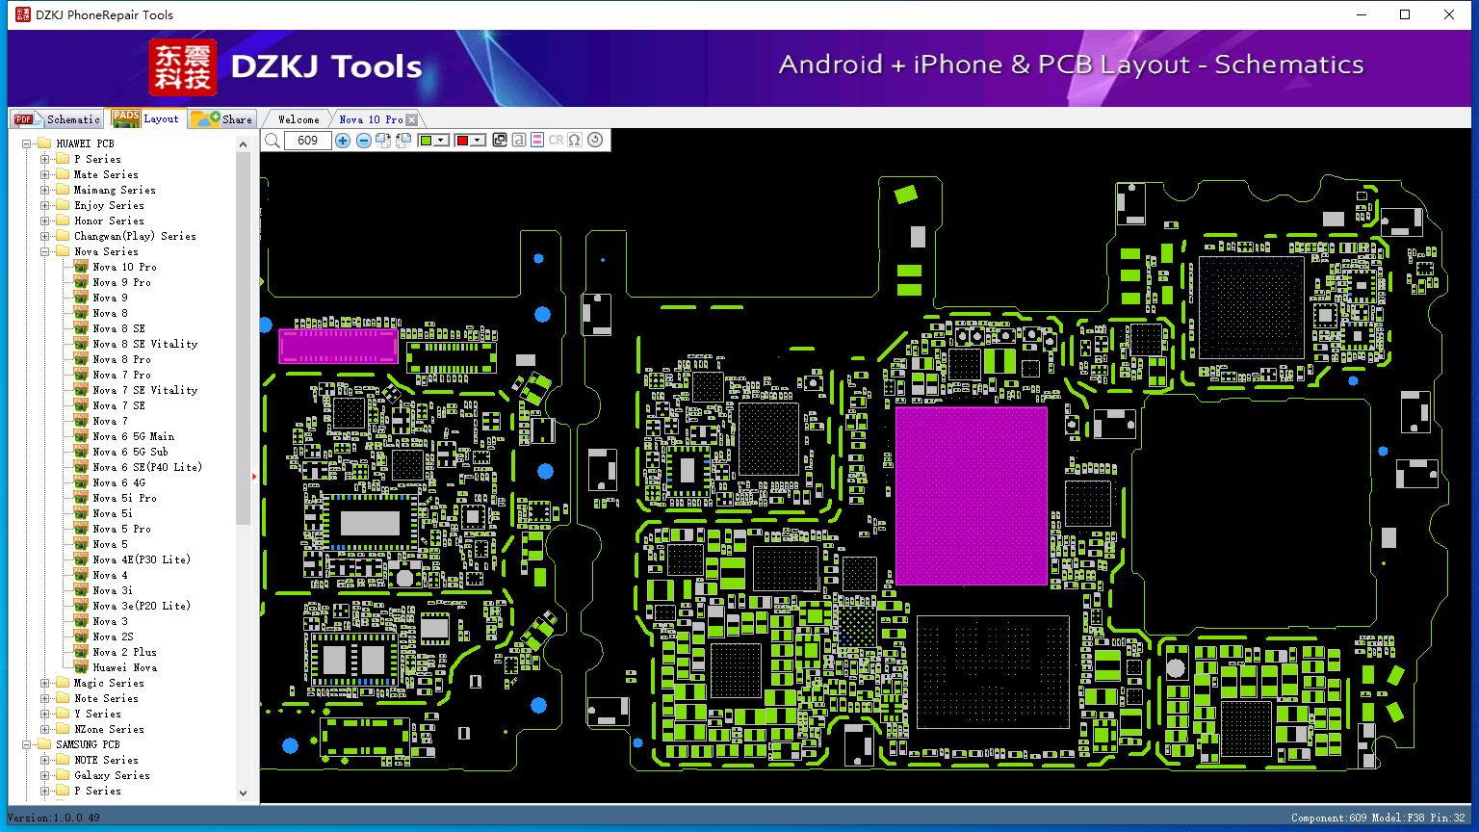This screenshot has height=832, width=1479.
Task: Click the tree scrollbar up arrow
Action: [x=243, y=144]
